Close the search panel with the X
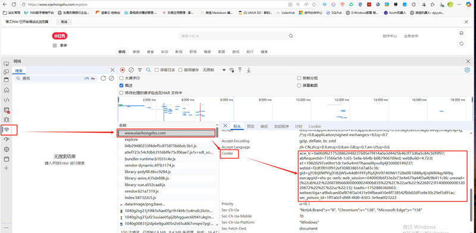 (112, 70)
